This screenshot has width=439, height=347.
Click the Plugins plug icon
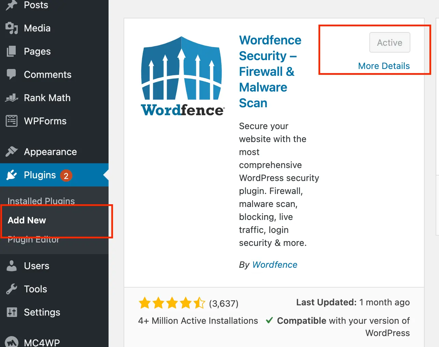(x=12, y=175)
